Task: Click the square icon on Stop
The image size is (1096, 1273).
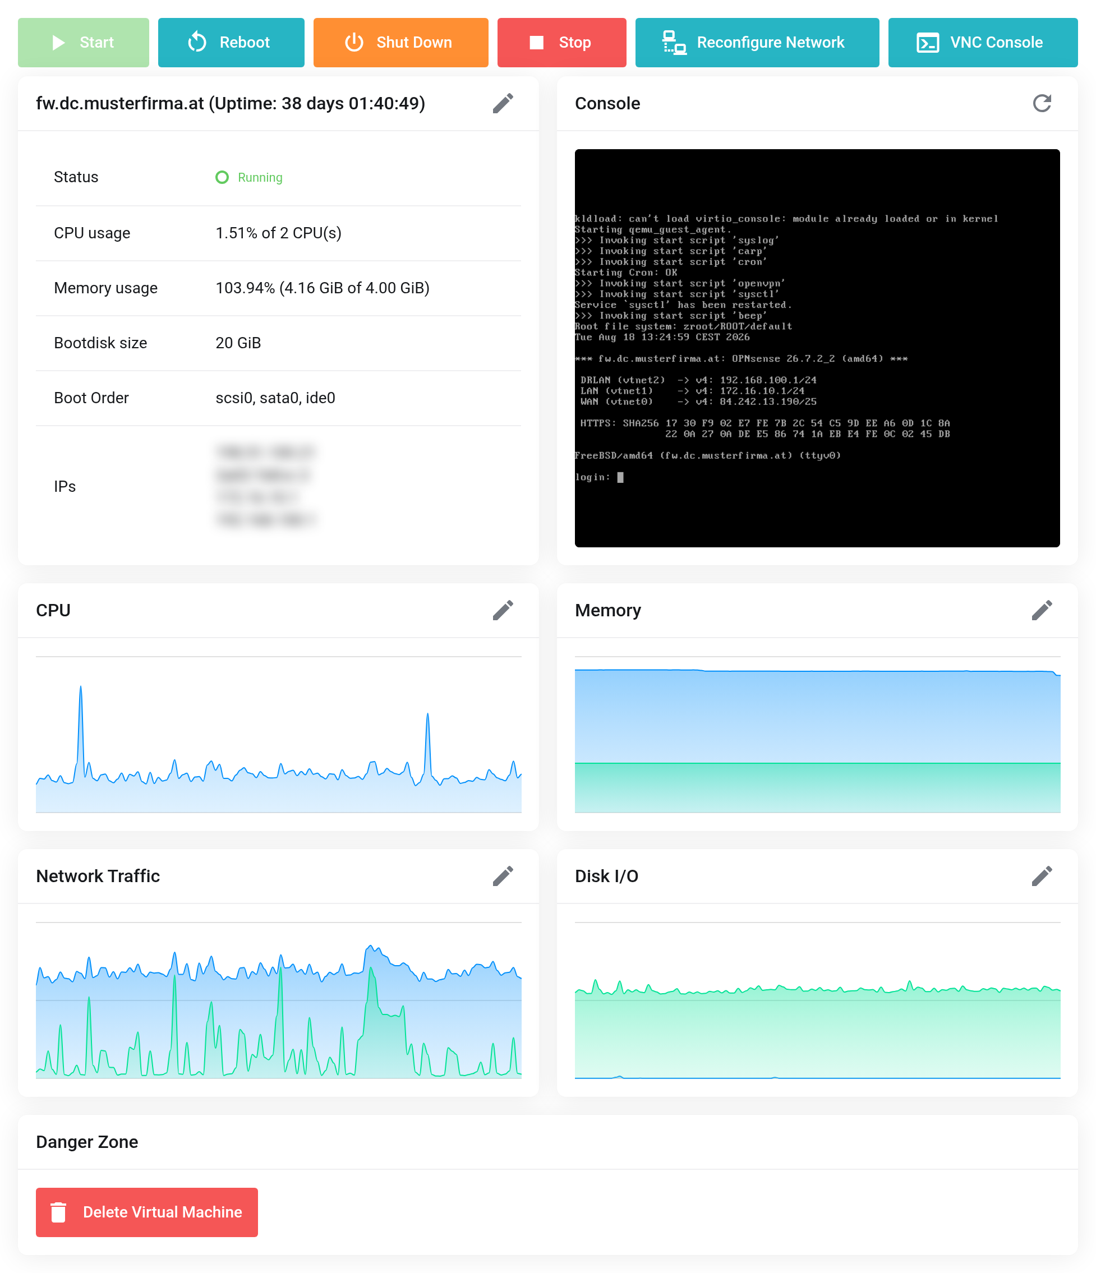Action: pos(536,43)
